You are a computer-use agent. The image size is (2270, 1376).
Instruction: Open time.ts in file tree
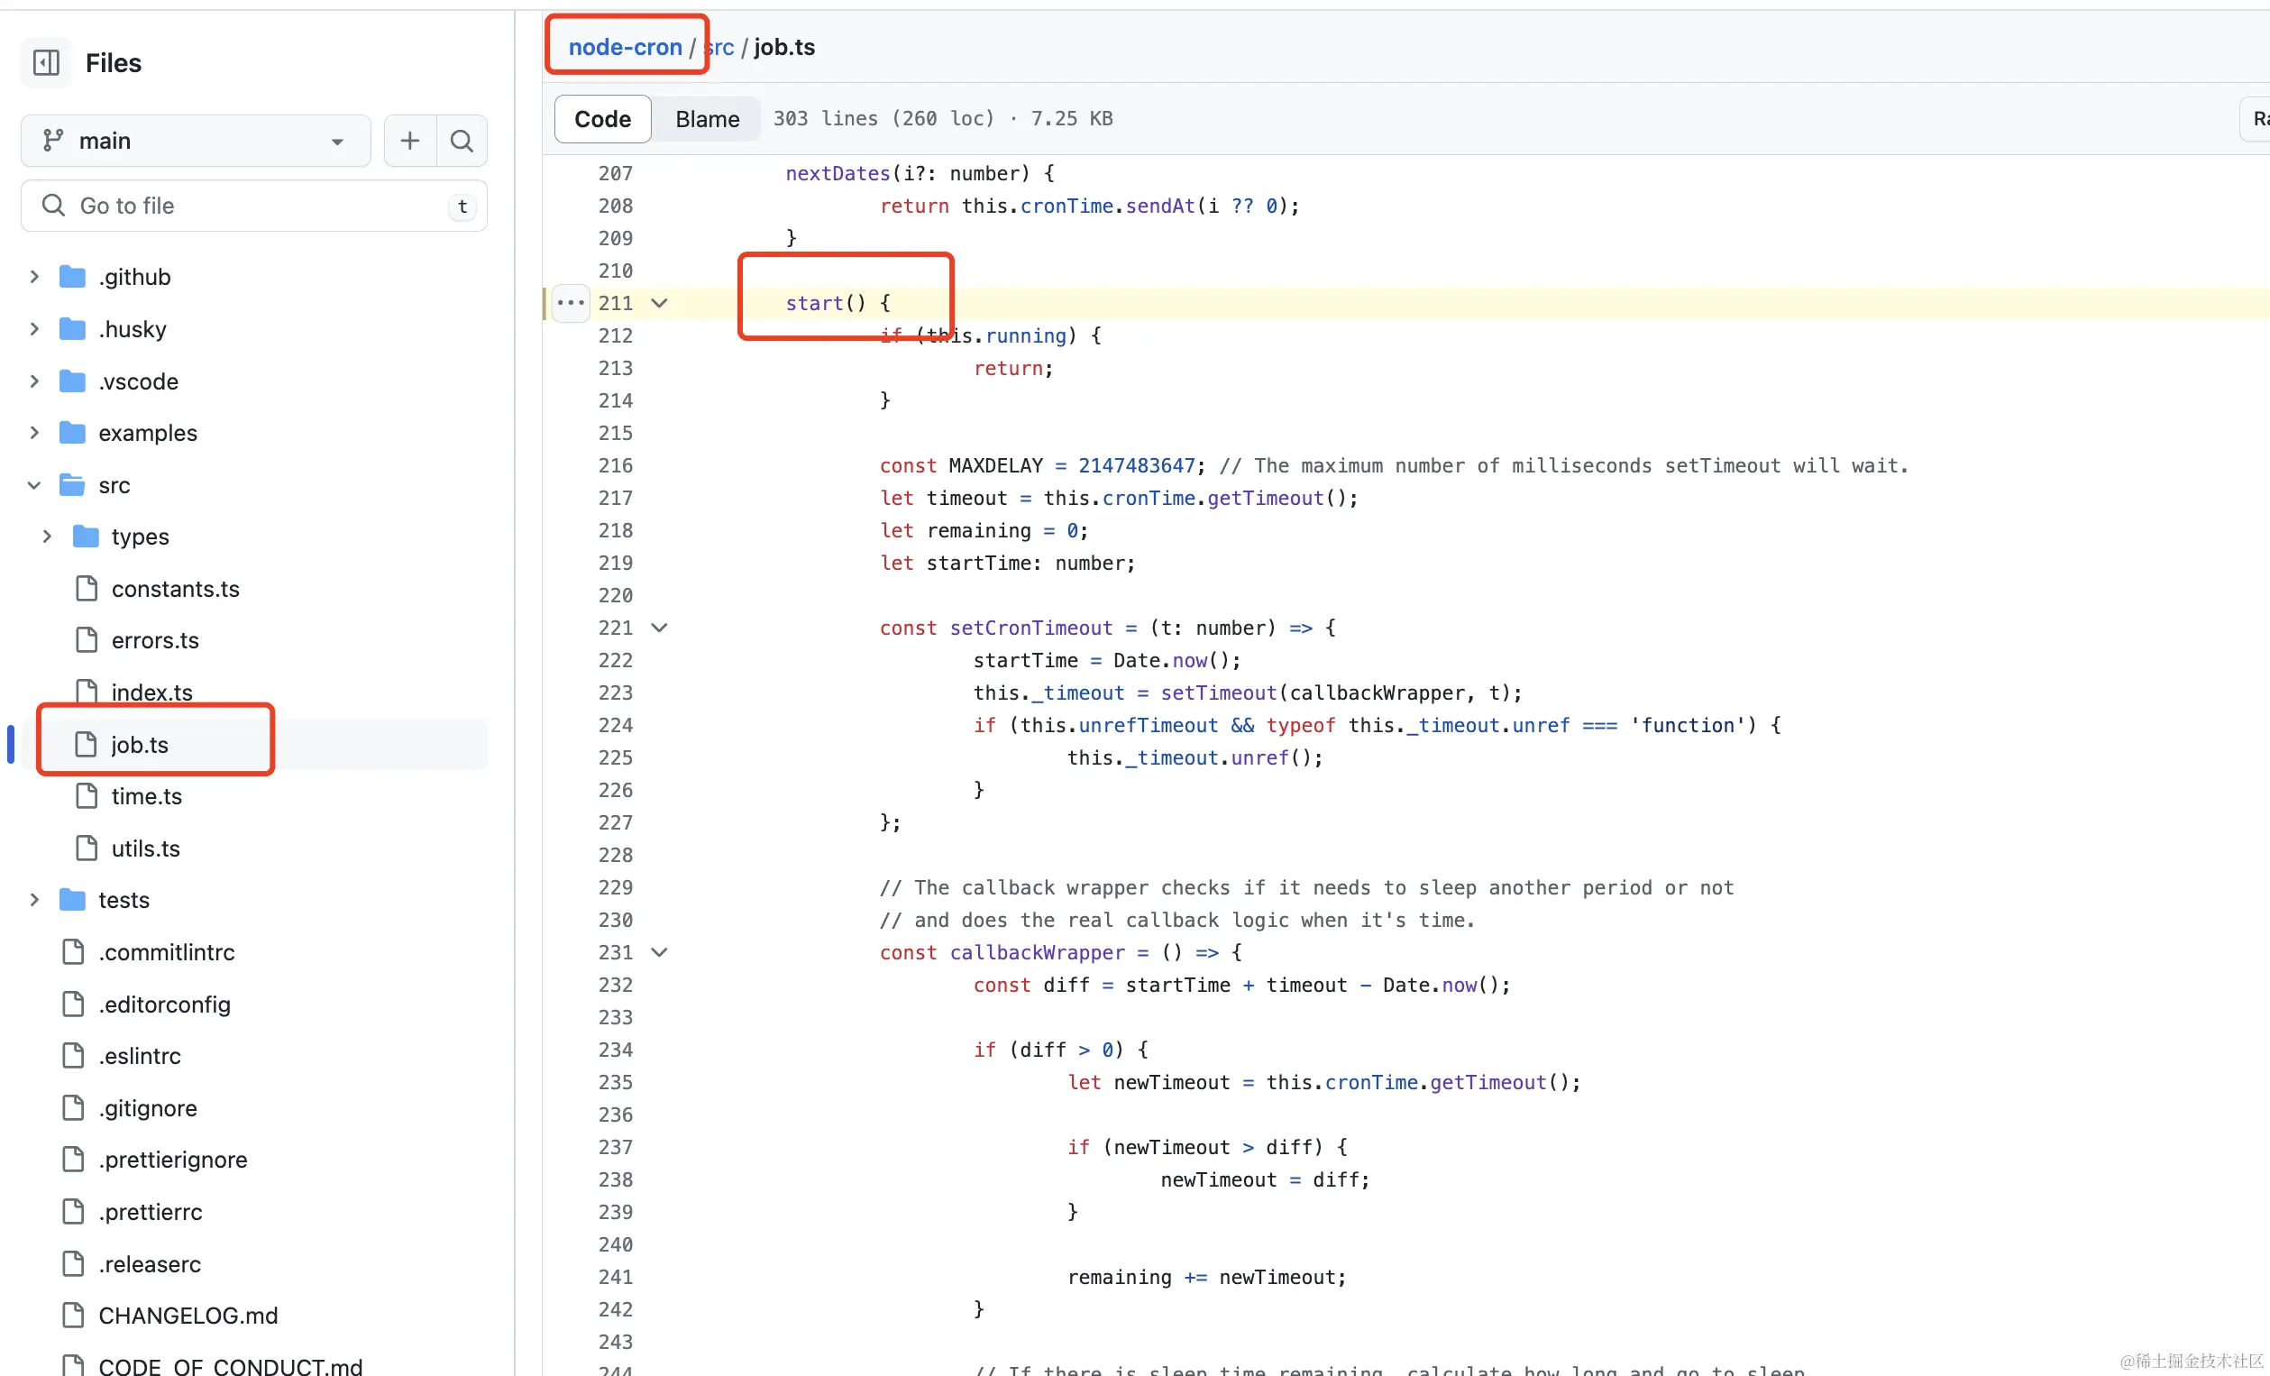click(x=146, y=796)
